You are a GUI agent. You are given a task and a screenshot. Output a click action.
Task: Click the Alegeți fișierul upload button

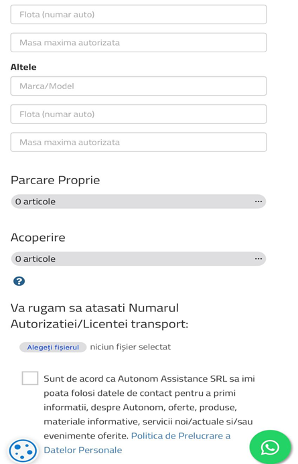point(53,347)
